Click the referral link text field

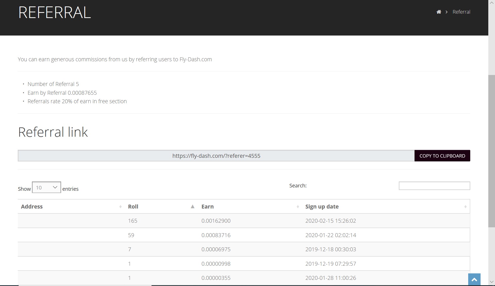coord(216,156)
